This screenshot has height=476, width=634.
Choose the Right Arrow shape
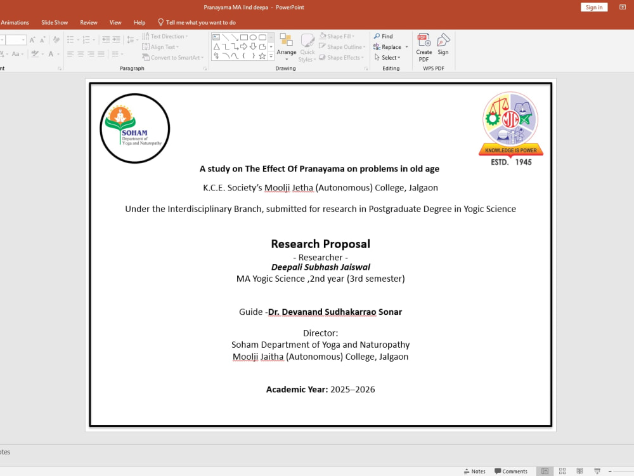point(244,46)
